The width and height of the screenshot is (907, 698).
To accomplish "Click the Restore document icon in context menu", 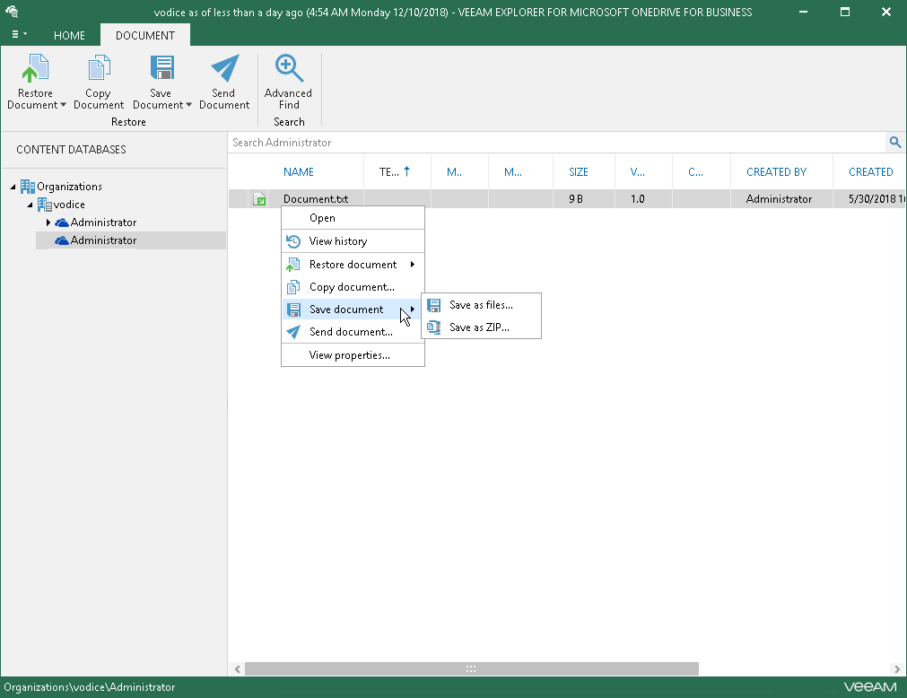I will pos(293,265).
